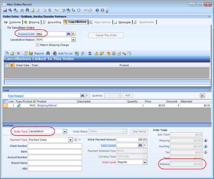Click the red X delete line button in Lines

pos(202,96)
